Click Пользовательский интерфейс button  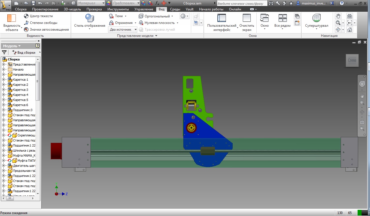[x=222, y=18]
